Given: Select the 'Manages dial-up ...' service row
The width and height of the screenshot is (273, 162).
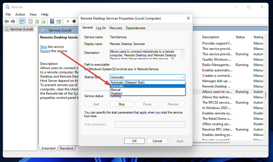Looking at the screenshot, I should pyautogui.click(x=228, y=81).
